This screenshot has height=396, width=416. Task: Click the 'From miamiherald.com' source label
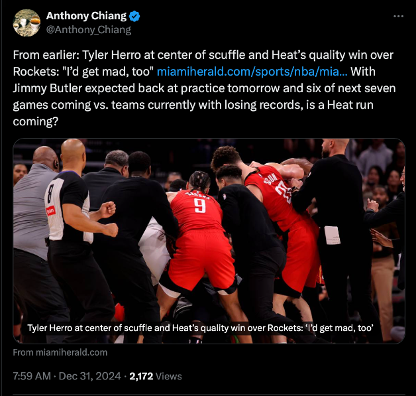(60, 352)
